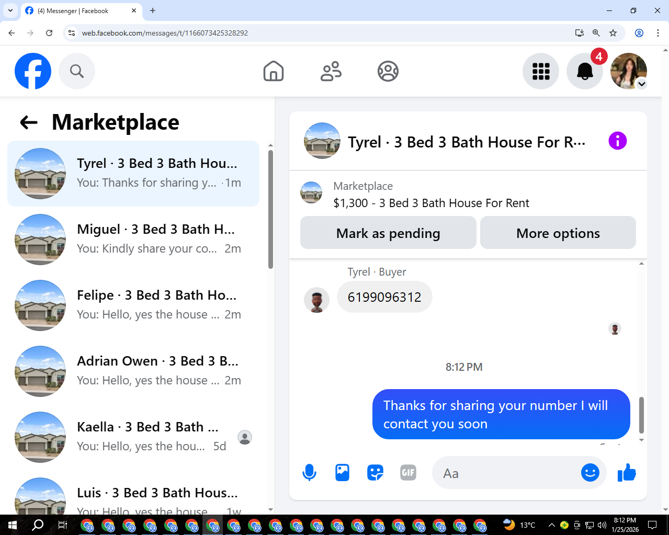
Task: Send a thumbs-up like
Action: pyautogui.click(x=627, y=473)
